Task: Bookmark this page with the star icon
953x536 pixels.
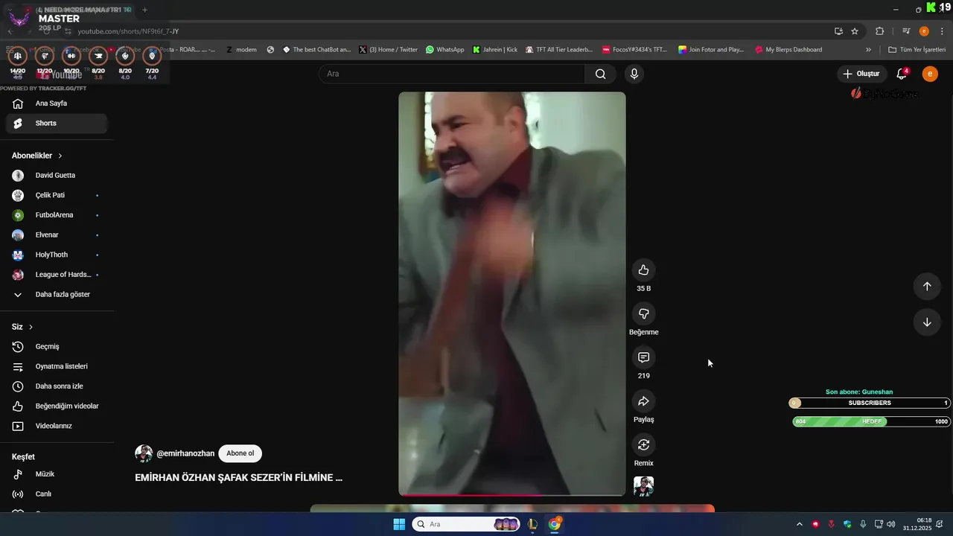Action: point(855,31)
